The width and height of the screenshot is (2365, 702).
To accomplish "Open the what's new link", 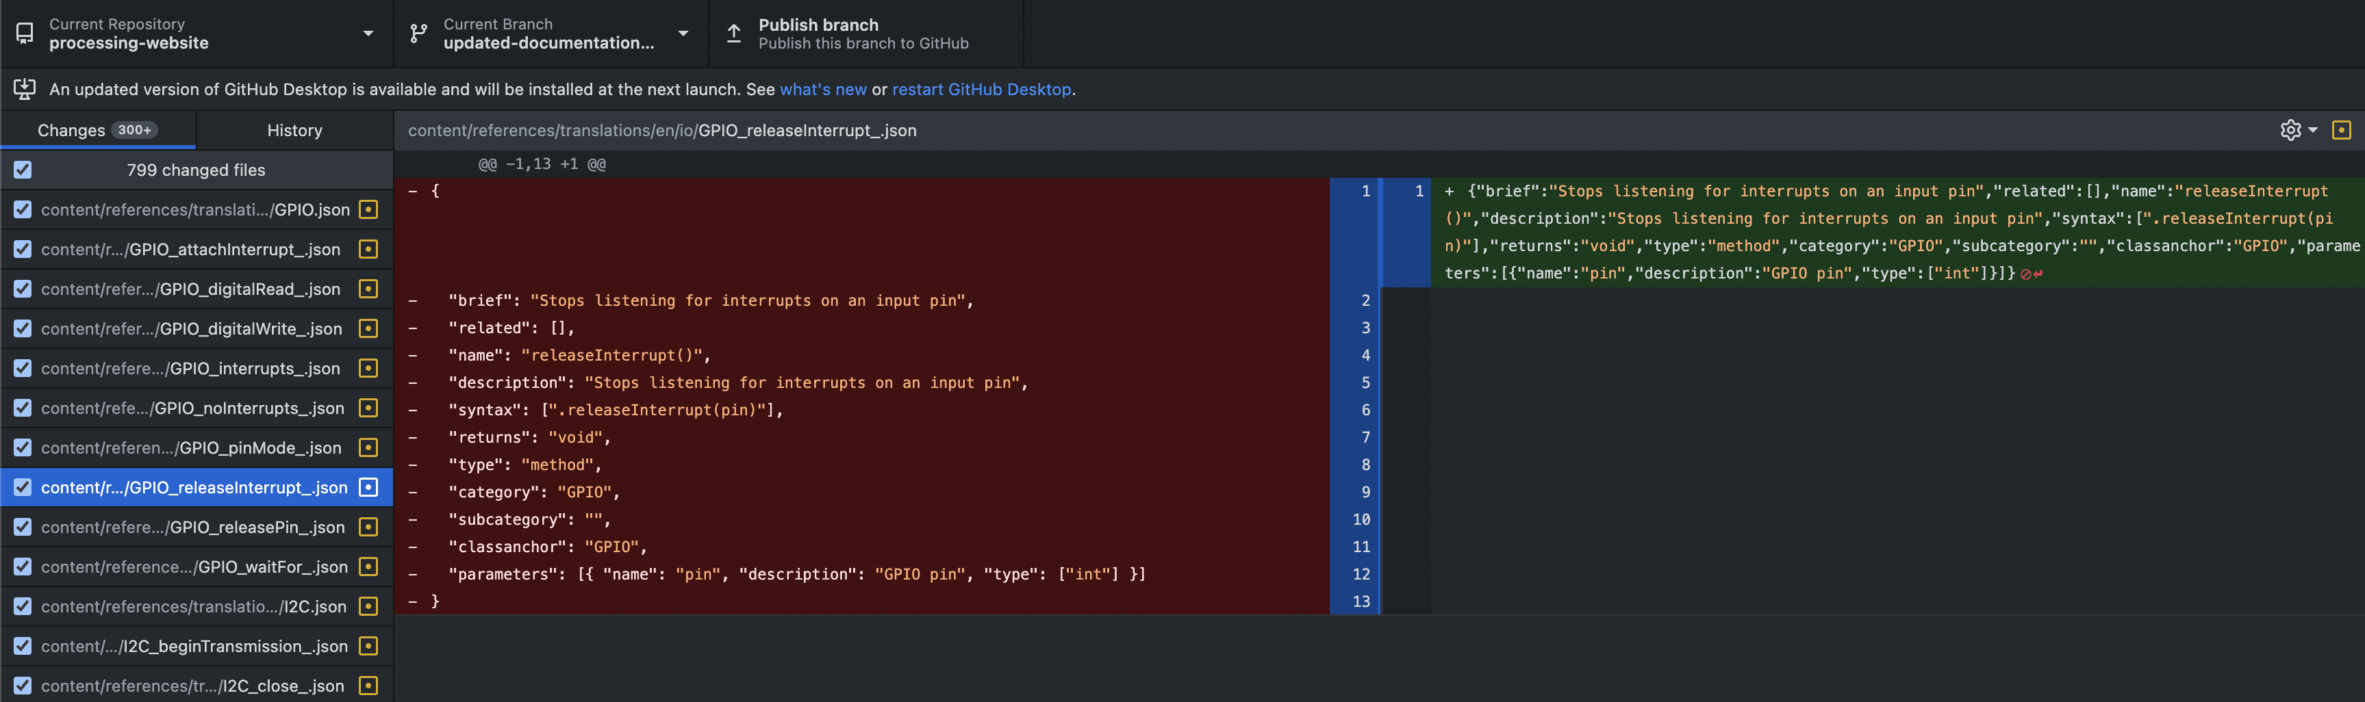I will pos(822,89).
